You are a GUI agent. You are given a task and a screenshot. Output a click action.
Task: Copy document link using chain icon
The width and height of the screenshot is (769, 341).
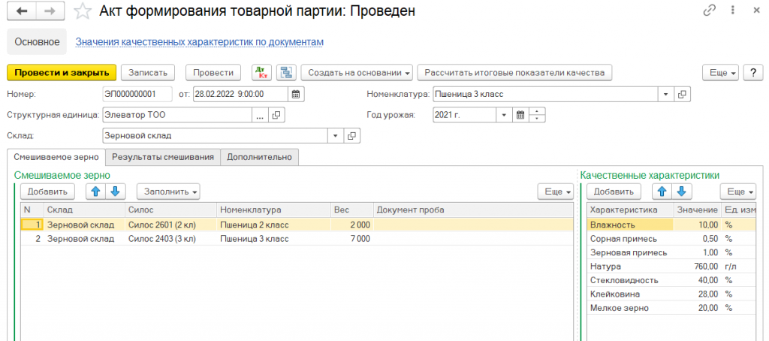click(709, 11)
